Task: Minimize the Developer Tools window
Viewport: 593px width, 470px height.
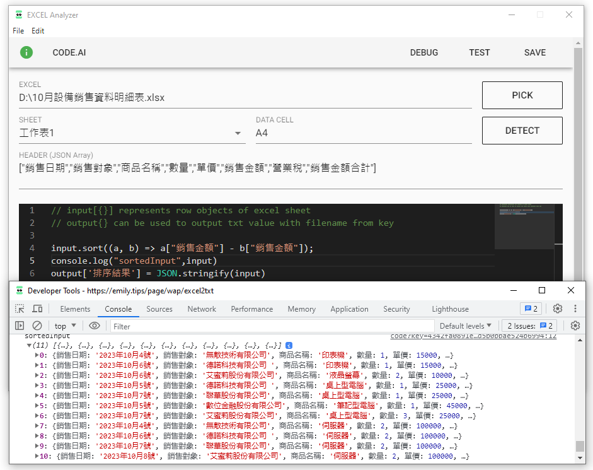Action: click(x=513, y=290)
